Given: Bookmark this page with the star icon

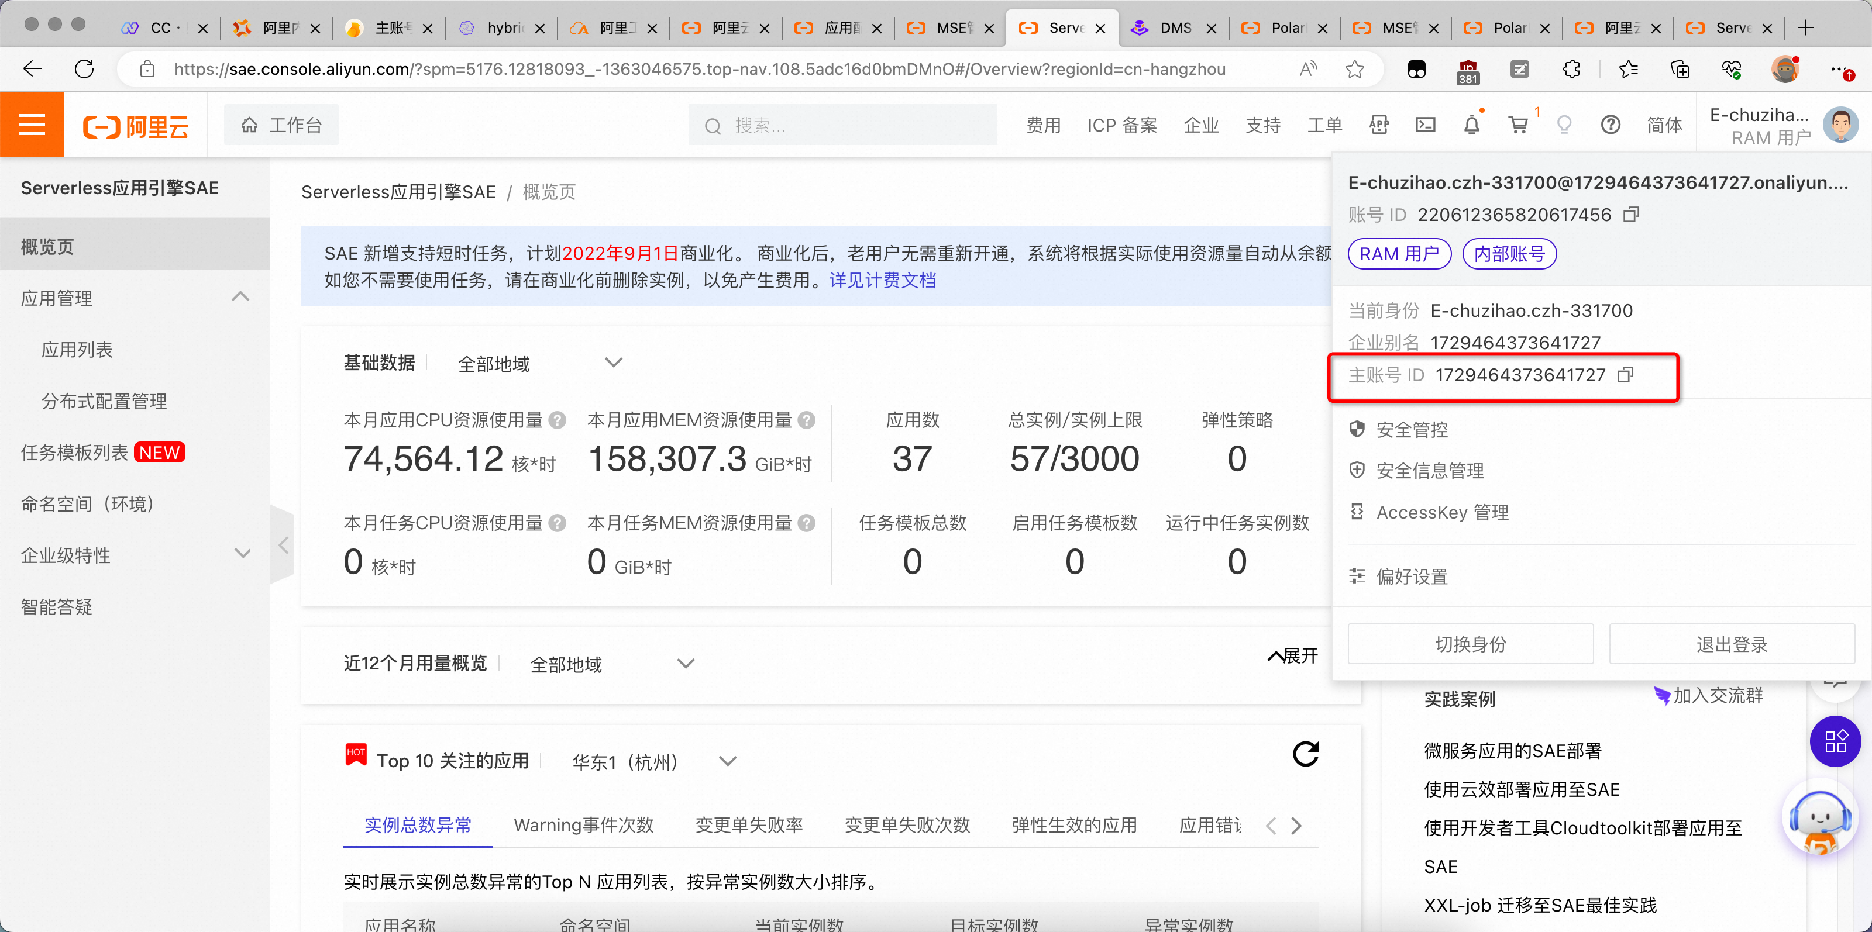Looking at the screenshot, I should (x=1354, y=69).
